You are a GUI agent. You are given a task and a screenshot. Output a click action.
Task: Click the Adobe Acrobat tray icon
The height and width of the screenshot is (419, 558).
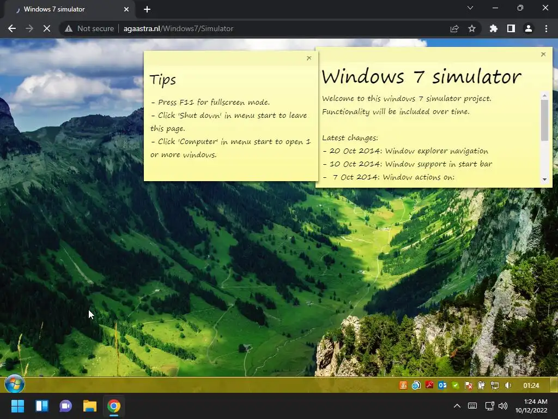pos(429,385)
